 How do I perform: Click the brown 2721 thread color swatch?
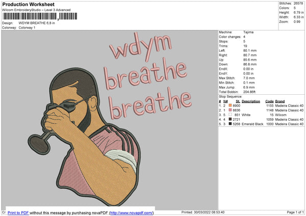pyautogui.click(x=230, y=119)
